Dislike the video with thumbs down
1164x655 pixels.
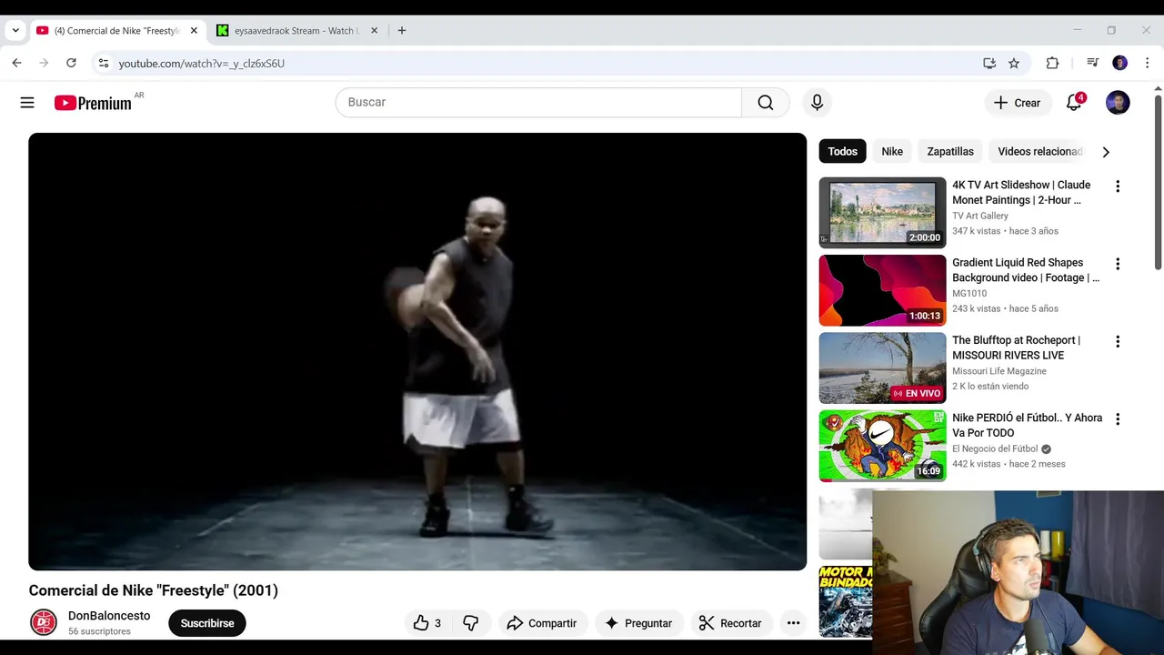click(471, 623)
